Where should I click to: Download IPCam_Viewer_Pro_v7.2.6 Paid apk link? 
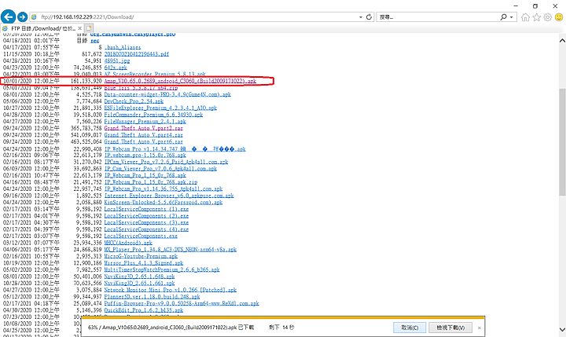[x=166, y=162]
